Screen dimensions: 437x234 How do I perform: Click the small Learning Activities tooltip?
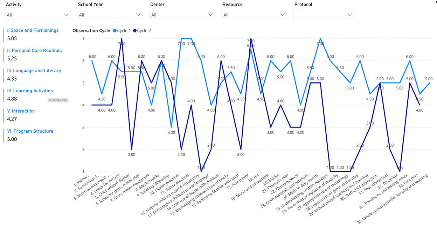58,100
